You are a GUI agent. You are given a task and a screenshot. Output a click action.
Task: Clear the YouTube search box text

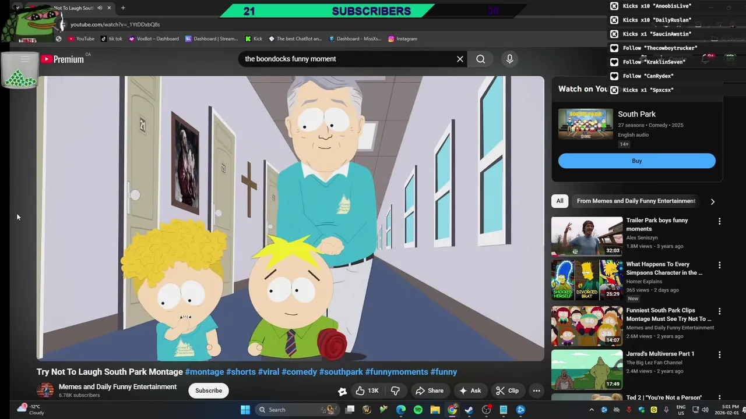[x=460, y=59]
